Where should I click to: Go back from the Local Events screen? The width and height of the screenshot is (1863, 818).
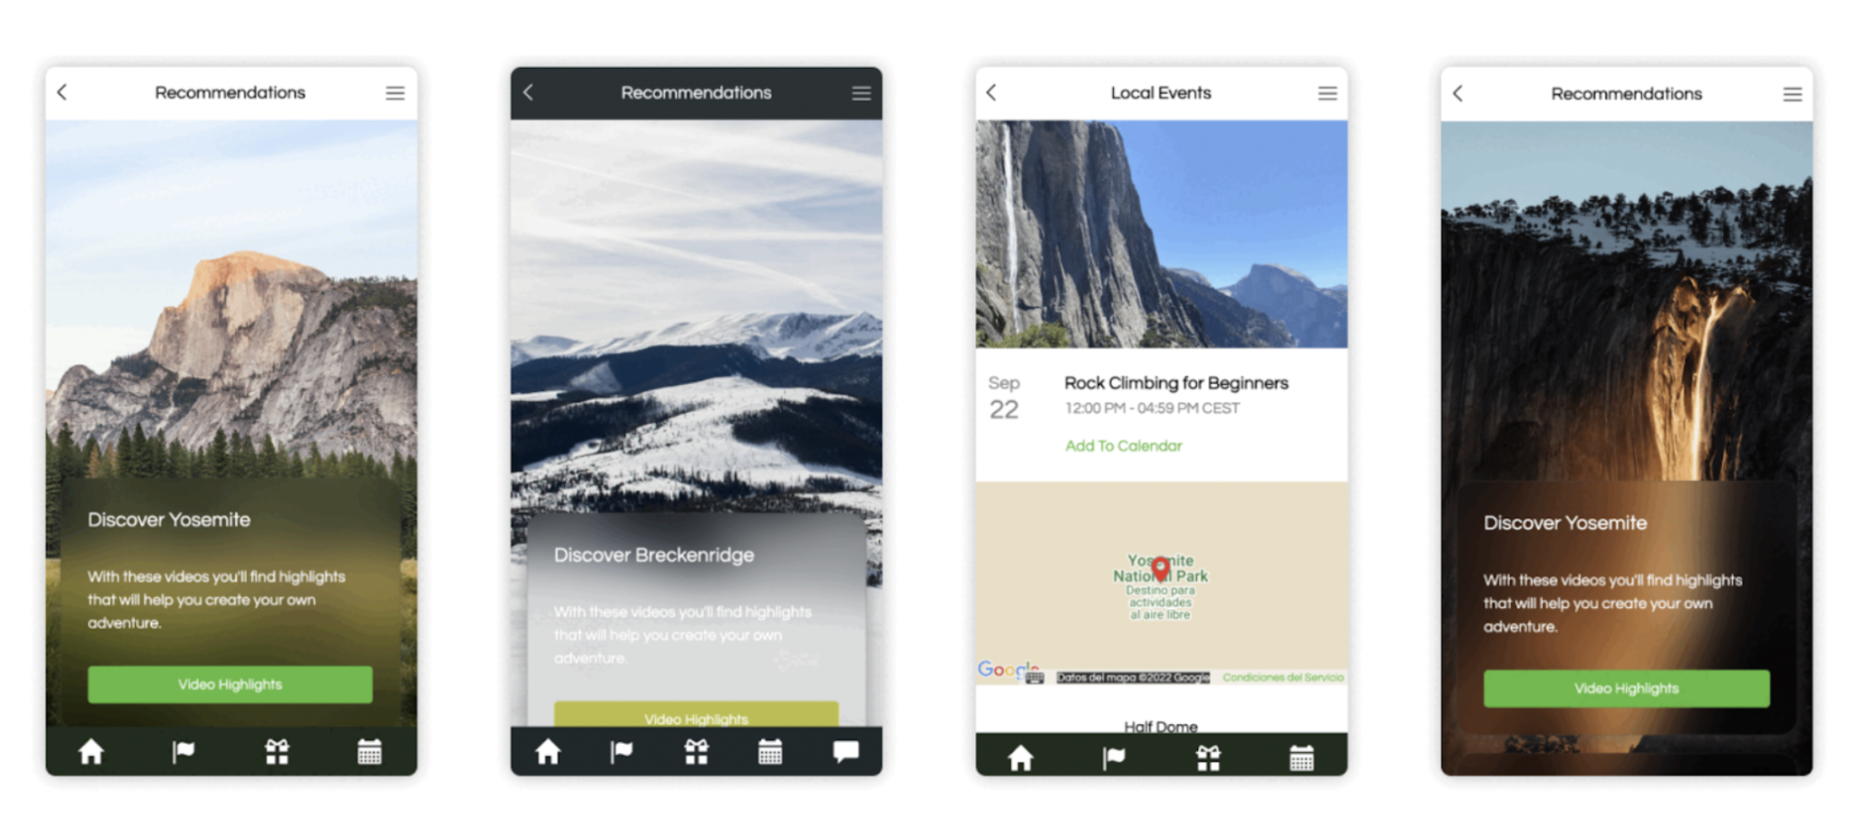tap(991, 93)
